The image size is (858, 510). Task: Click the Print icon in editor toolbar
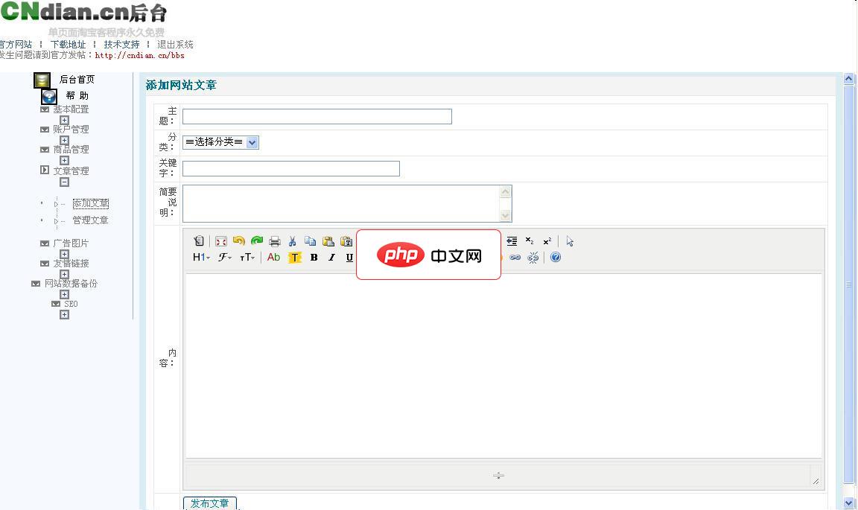(x=275, y=241)
